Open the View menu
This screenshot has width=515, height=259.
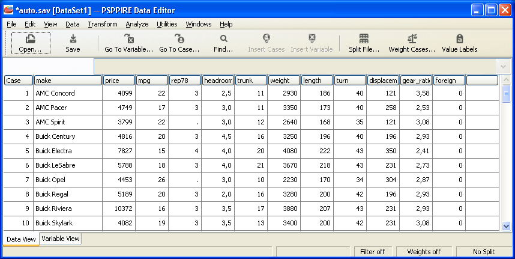click(x=50, y=24)
